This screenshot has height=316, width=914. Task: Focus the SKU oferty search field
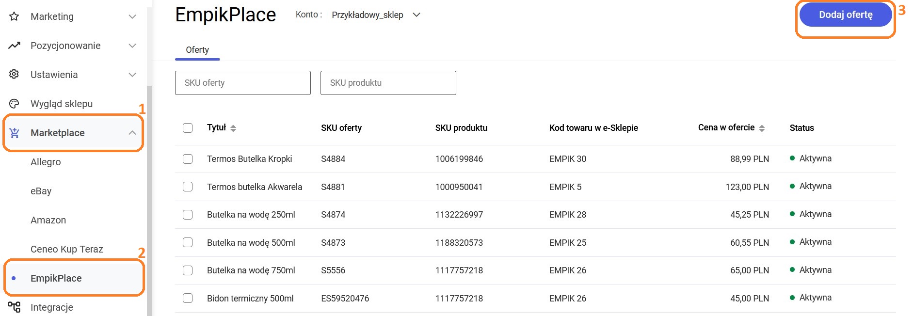[243, 83]
